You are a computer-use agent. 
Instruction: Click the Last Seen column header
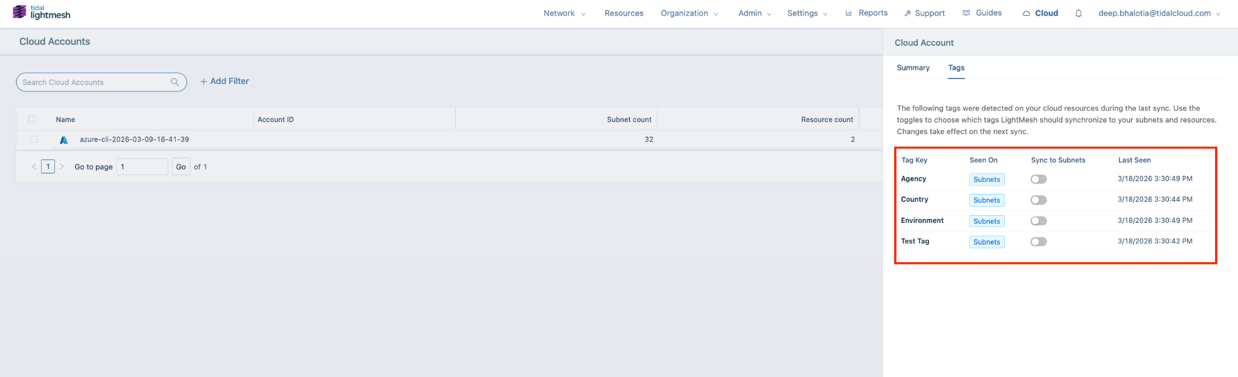1134,160
